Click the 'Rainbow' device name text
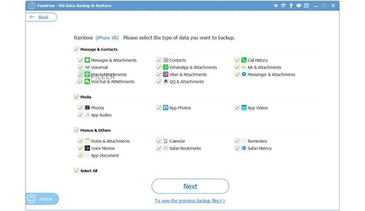 click(83, 37)
